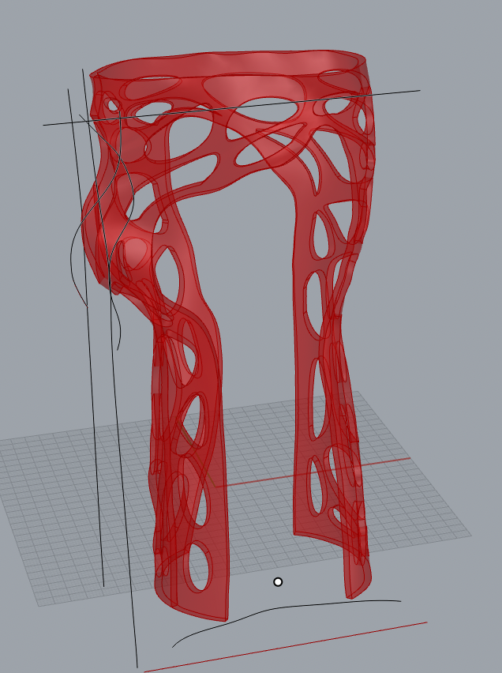This screenshot has height=673, width=502.
Task: Select the wavy black curve below the model
Action: 287,623
